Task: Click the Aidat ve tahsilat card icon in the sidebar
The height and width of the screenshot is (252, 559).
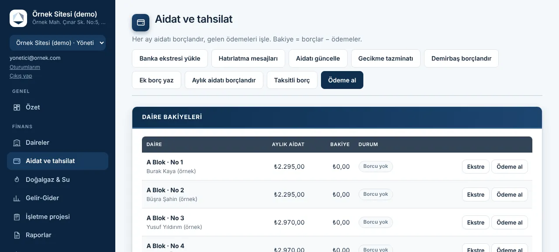Action: [17, 161]
